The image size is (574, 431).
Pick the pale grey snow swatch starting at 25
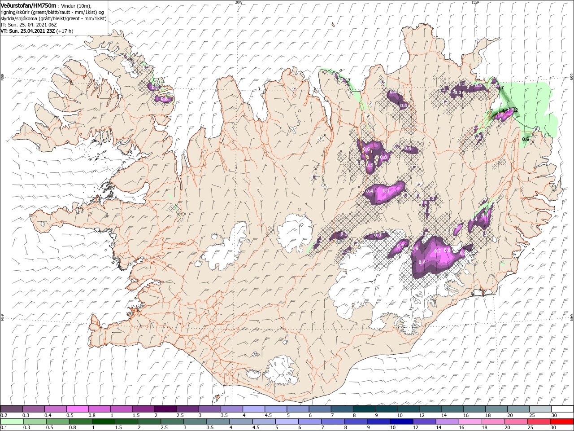(540, 409)
